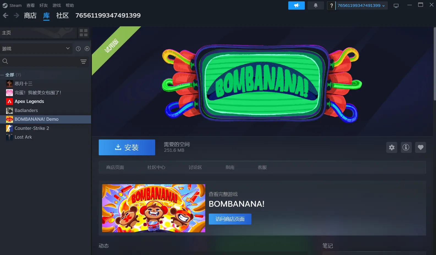Open game settings gear icon

pos(392,147)
